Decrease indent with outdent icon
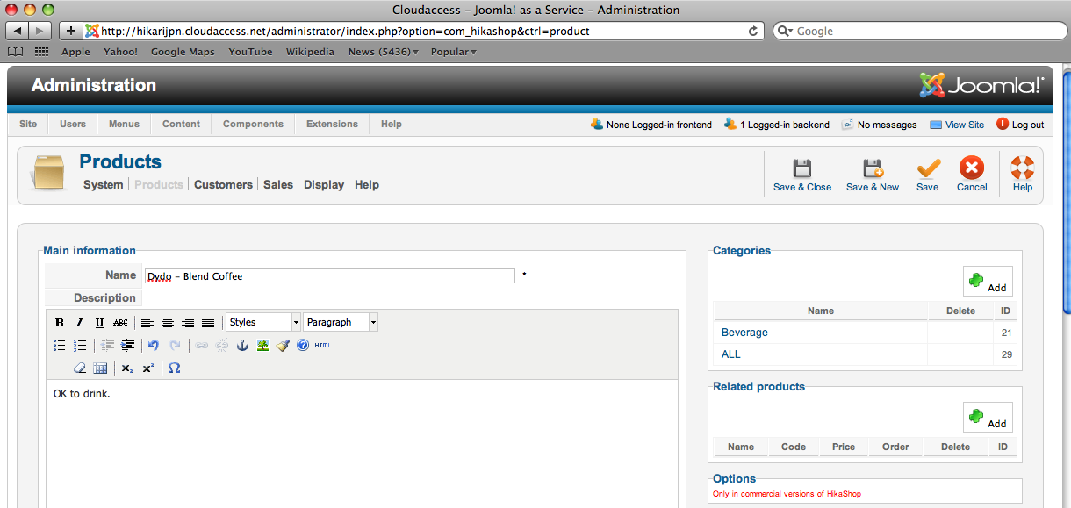1071x508 pixels. (x=107, y=345)
